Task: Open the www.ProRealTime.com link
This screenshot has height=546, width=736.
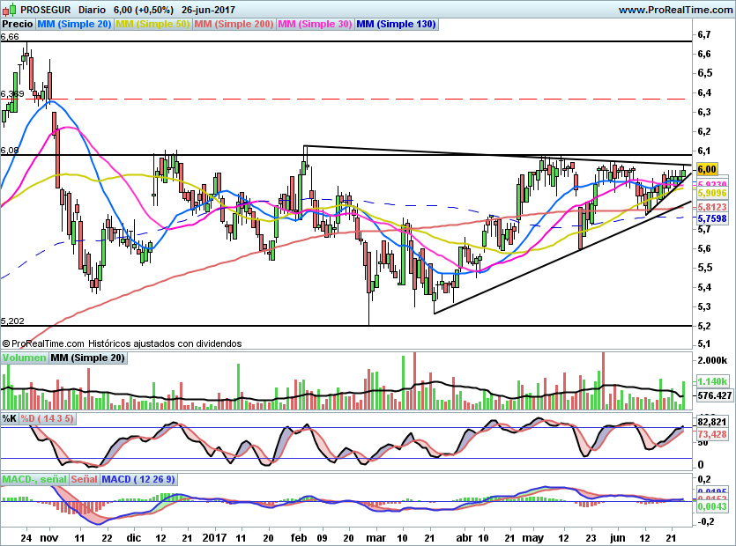Action: coord(675,10)
